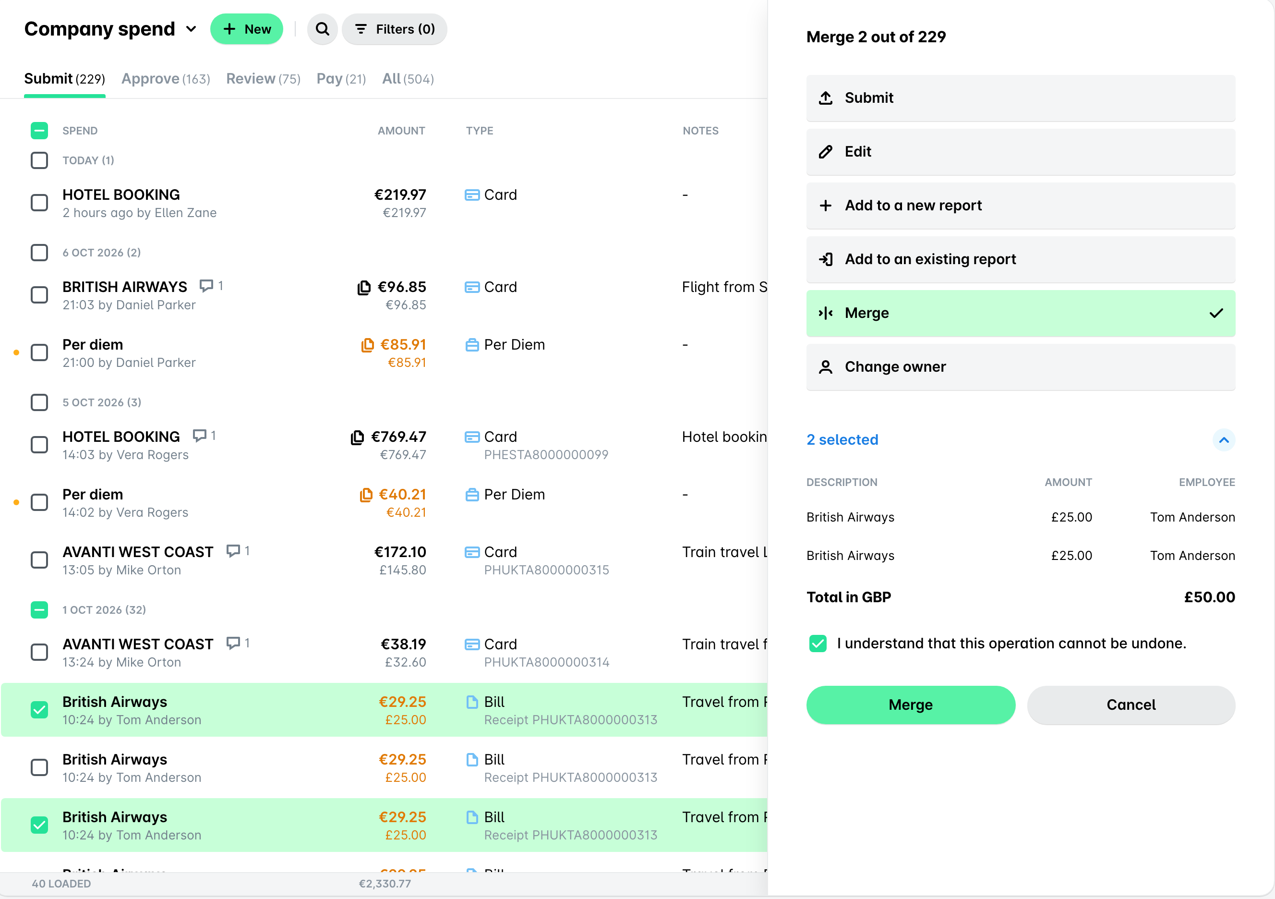Image resolution: width=1275 pixels, height=899 pixels.
Task: Click the comment icon on AVANTI WEST COAST €38.19 row
Action: tap(233, 644)
